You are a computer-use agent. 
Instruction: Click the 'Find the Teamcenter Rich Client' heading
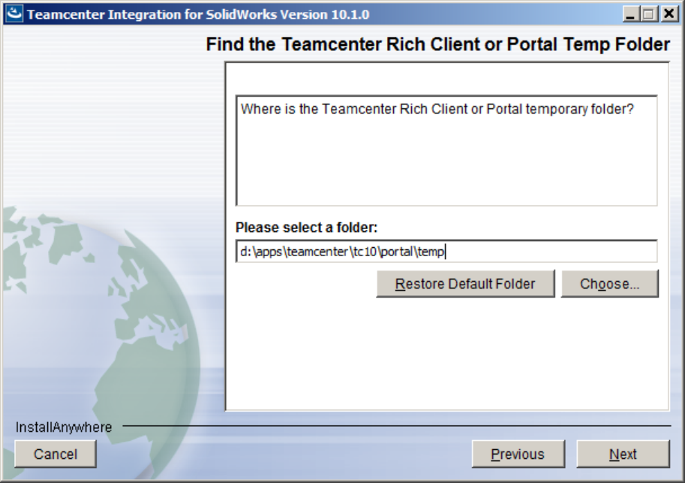437,44
